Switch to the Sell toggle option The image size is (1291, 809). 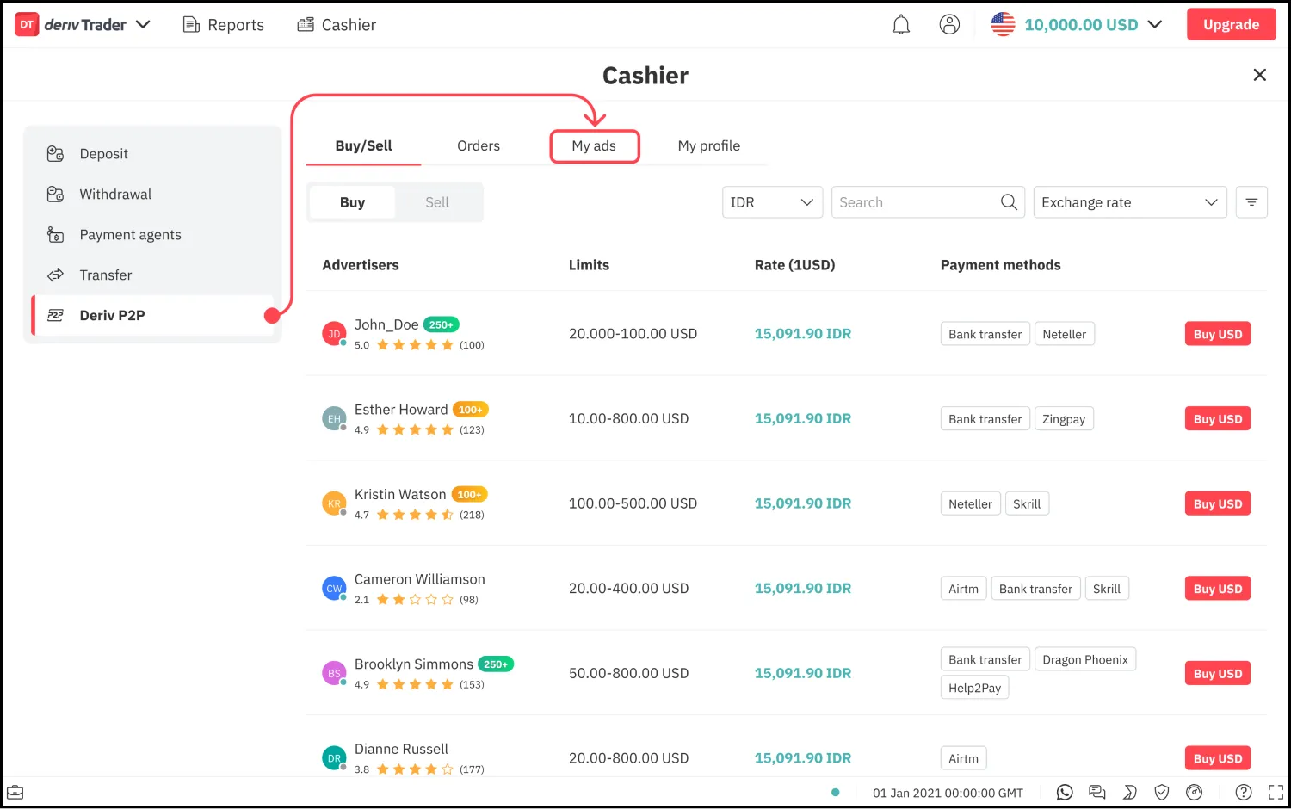437,202
